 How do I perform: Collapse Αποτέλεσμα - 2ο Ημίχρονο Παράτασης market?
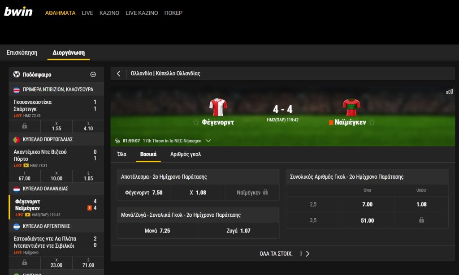click(x=198, y=177)
